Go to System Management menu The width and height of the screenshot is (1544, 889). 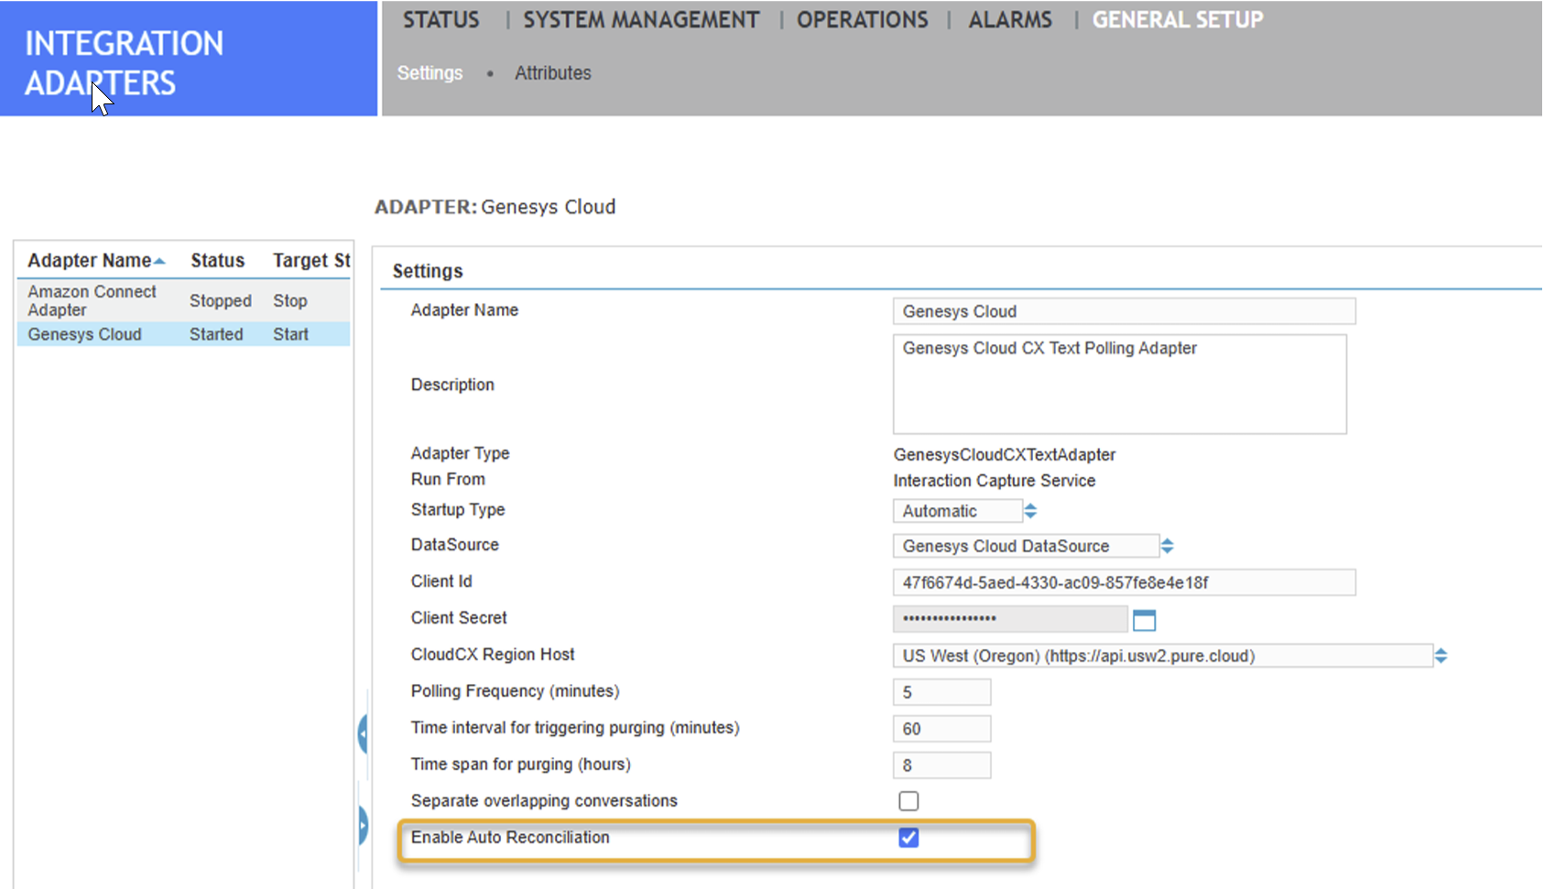click(640, 20)
